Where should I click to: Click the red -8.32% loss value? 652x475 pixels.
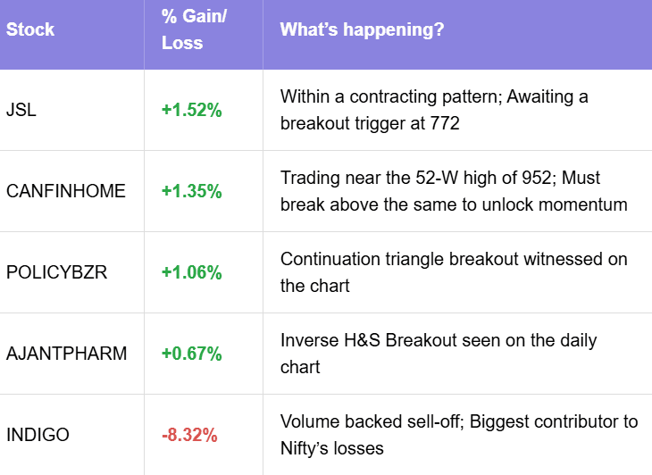coord(191,435)
